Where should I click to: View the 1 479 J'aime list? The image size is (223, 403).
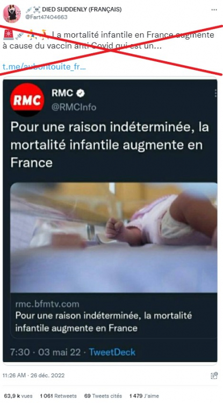click(x=144, y=396)
